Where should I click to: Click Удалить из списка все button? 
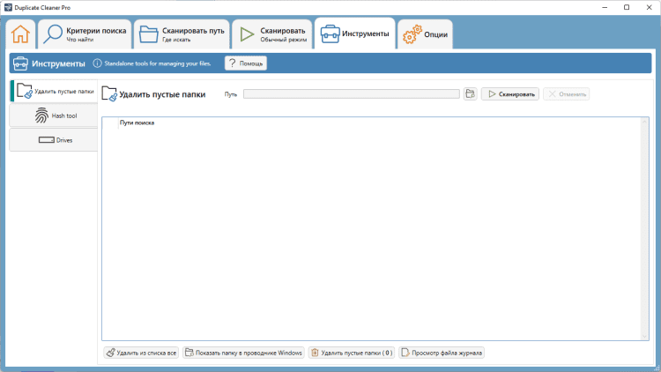tap(141, 353)
